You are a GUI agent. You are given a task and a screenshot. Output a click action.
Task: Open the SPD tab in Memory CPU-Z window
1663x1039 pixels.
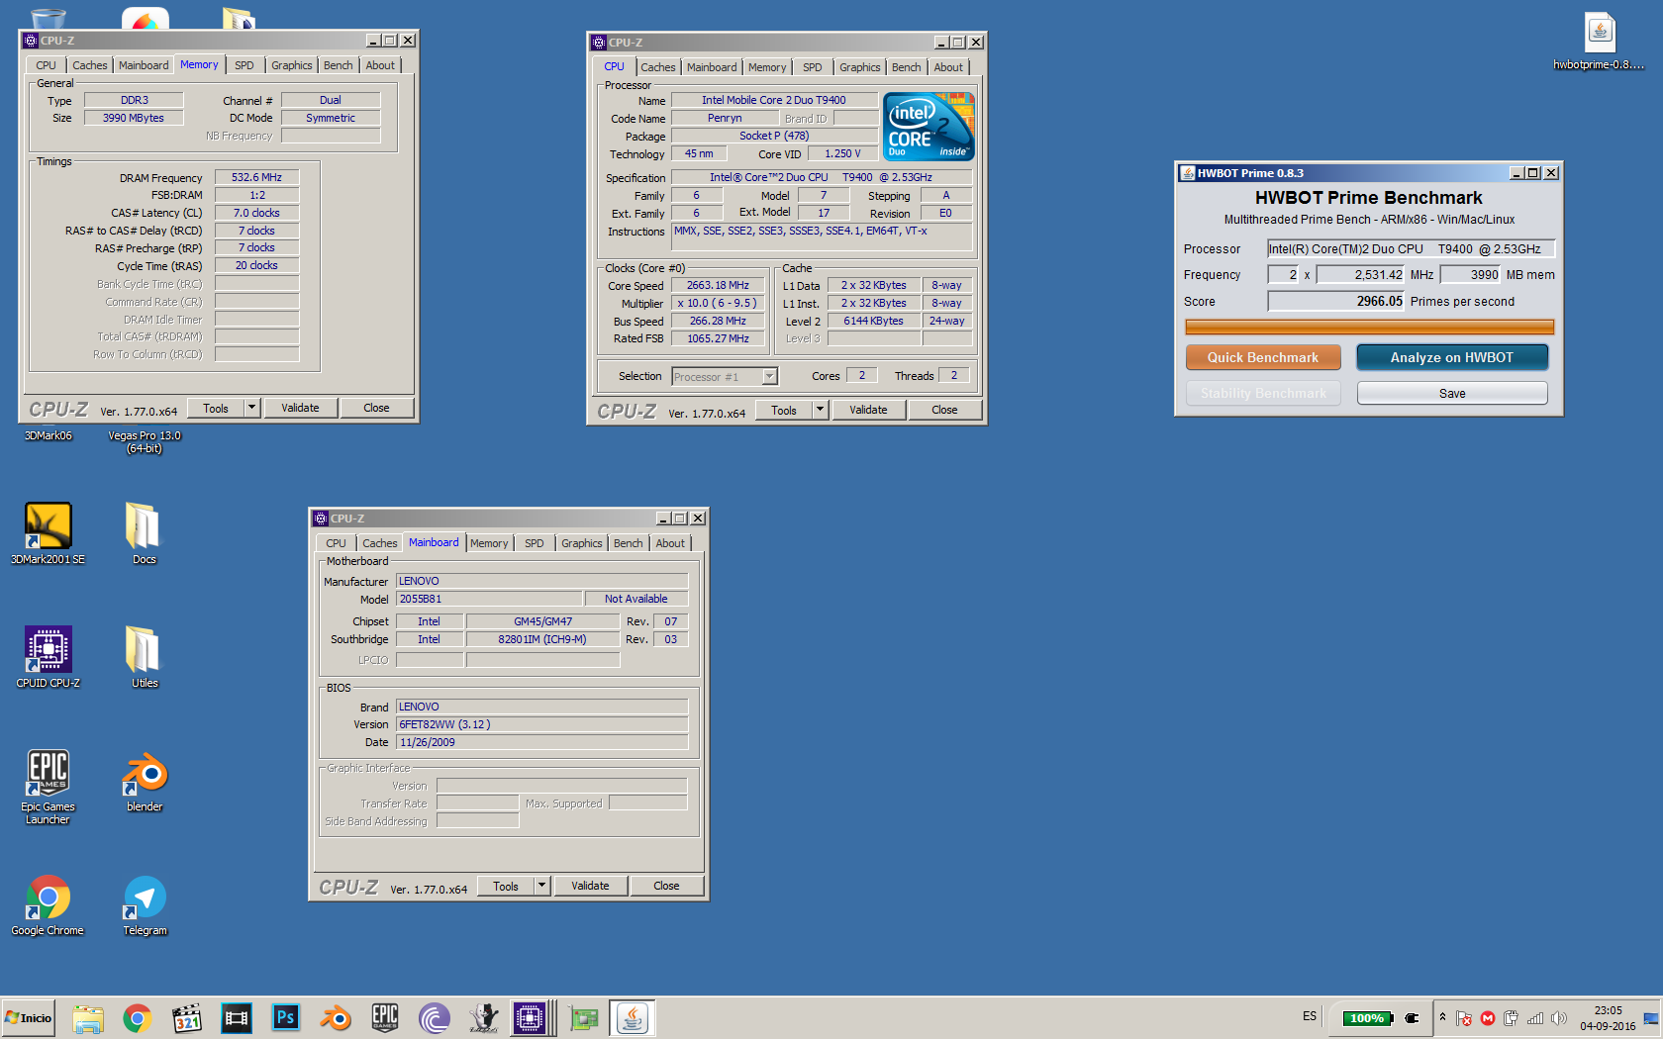click(x=245, y=65)
